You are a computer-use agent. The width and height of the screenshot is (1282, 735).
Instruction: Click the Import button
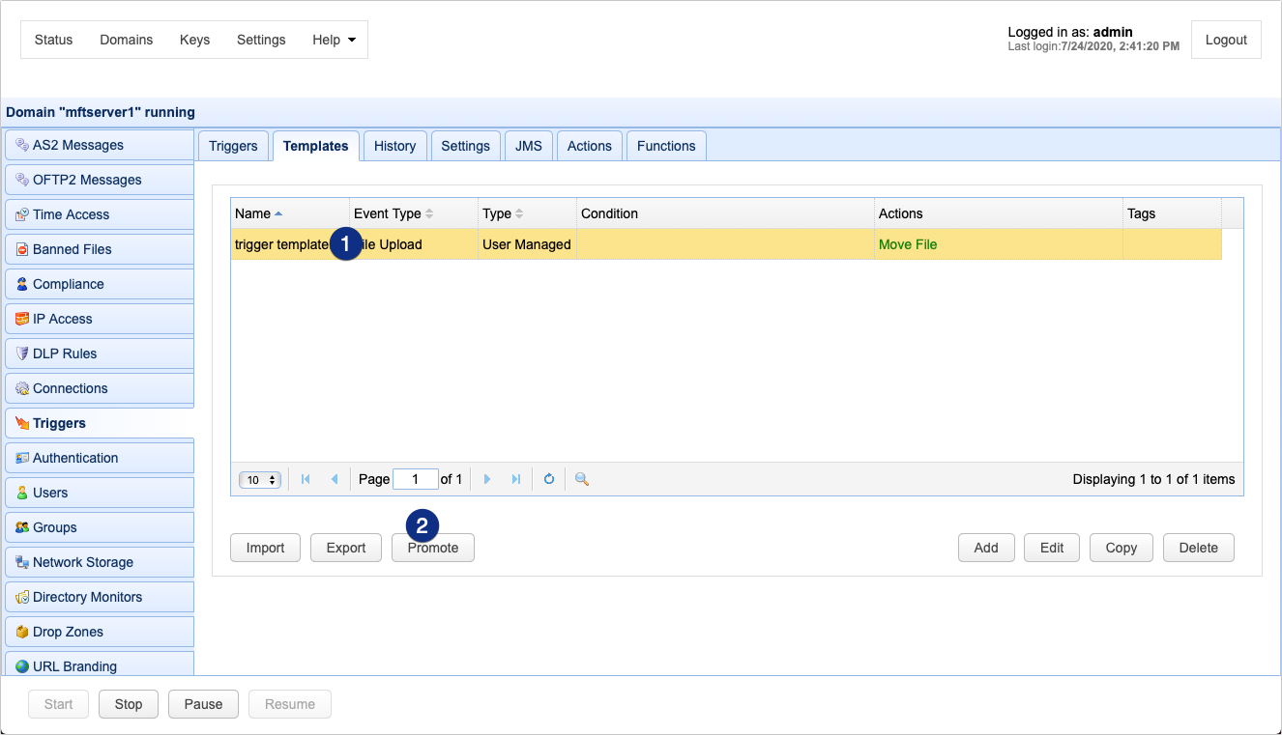click(266, 548)
